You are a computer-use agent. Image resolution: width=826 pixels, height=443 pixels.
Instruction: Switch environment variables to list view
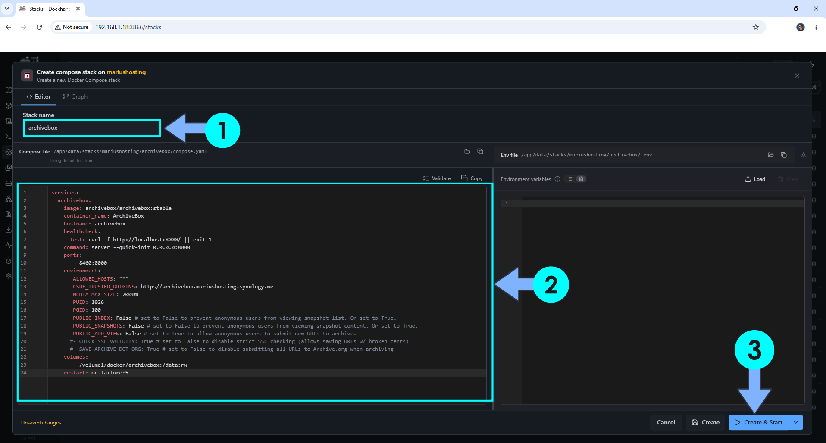point(570,179)
